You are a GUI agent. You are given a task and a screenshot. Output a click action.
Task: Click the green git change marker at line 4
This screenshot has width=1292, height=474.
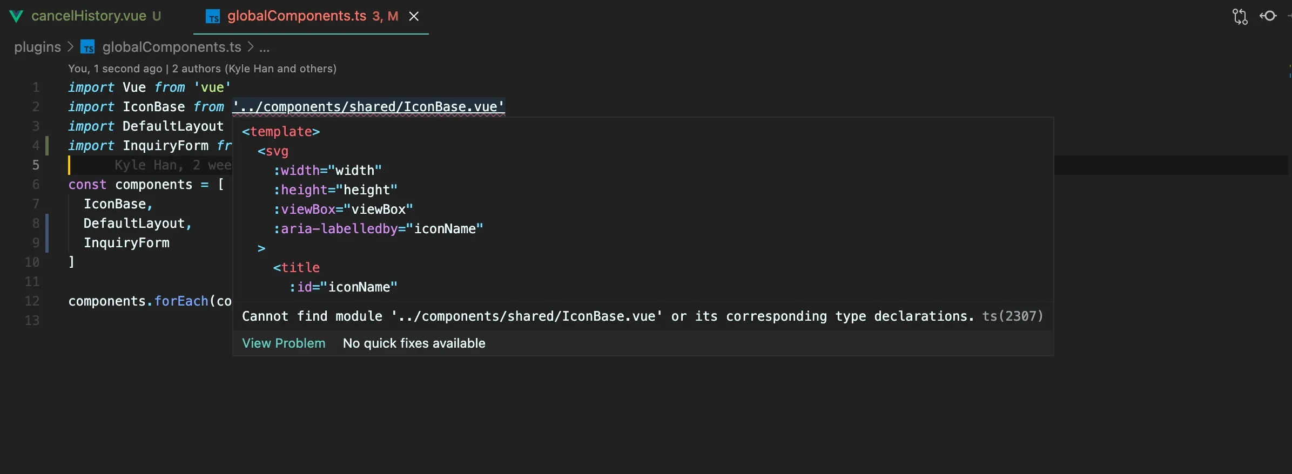pyautogui.click(x=47, y=146)
